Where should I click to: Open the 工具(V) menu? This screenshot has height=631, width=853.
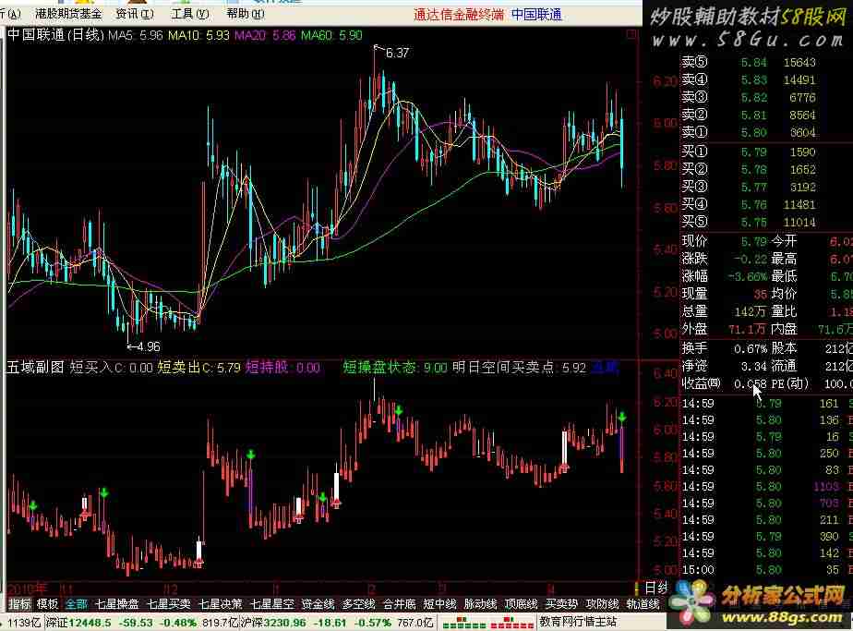[190, 13]
